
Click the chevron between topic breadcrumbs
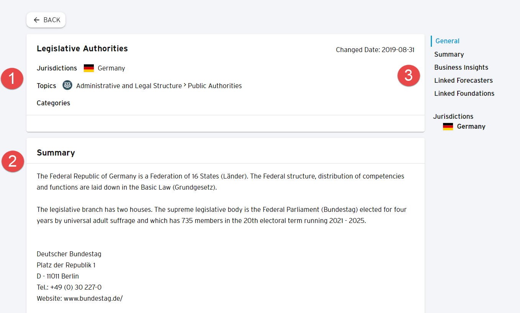tap(185, 85)
